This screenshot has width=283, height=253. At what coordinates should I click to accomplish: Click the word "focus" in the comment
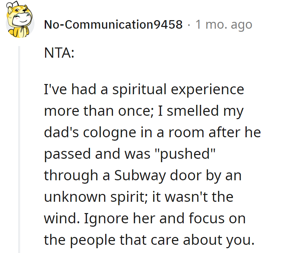pos(207,219)
